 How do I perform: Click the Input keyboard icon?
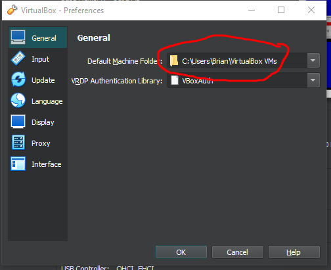(18, 58)
